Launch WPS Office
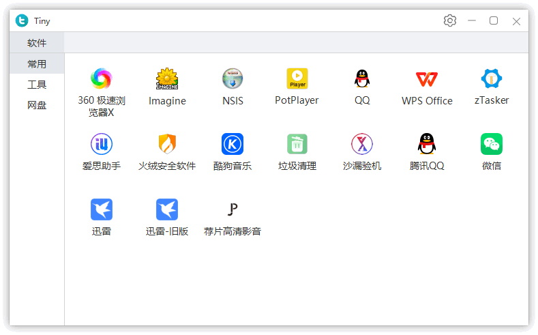The height and width of the screenshot is (335, 538). coord(427,79)
